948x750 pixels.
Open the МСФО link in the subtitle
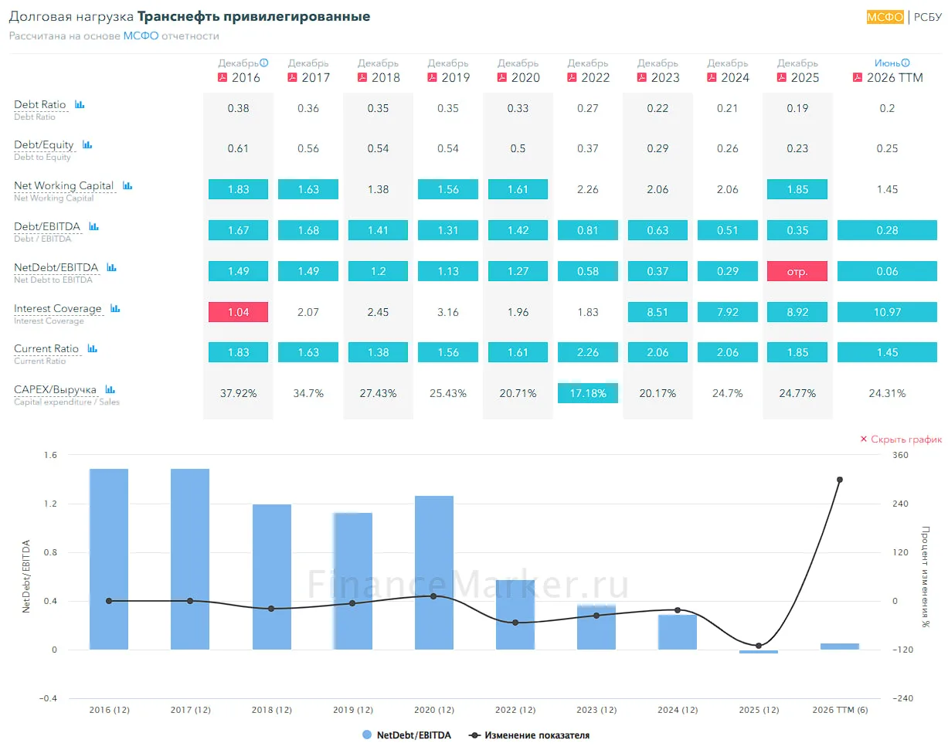141,36
